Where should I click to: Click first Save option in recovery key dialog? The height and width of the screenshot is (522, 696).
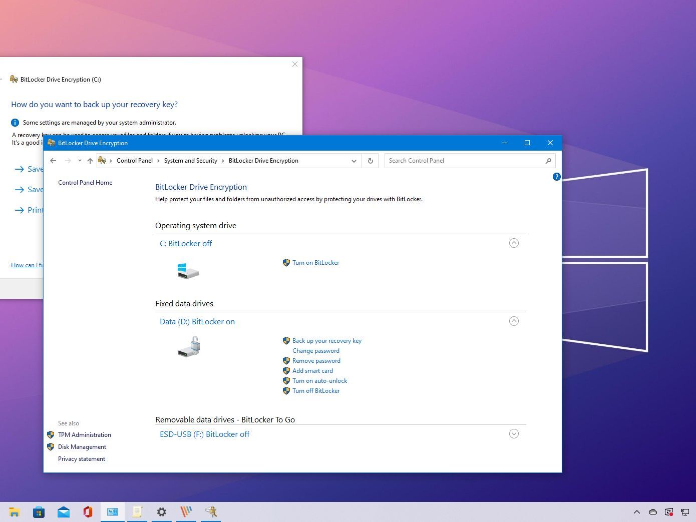tap(29, 169)
